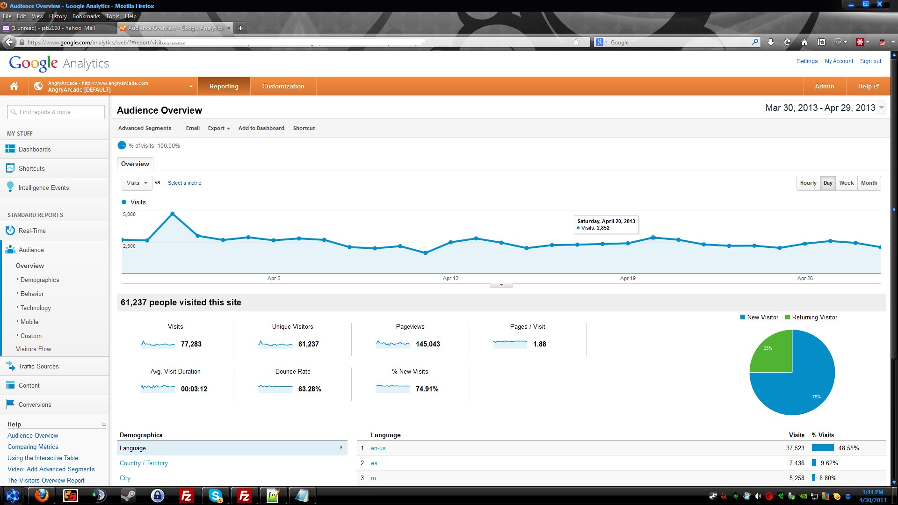Click the Intelligence Events lightbulb icon
Image resolution: width=898 pixels, height=505 pixels.
tap(10, 187)
